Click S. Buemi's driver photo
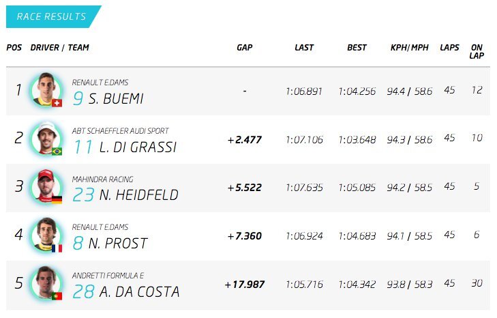The width and height of the screenshot is (497, 318). (46, 89)
